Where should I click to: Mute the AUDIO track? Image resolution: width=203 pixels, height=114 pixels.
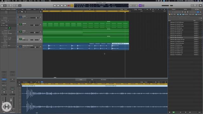[x=23, y=18]
